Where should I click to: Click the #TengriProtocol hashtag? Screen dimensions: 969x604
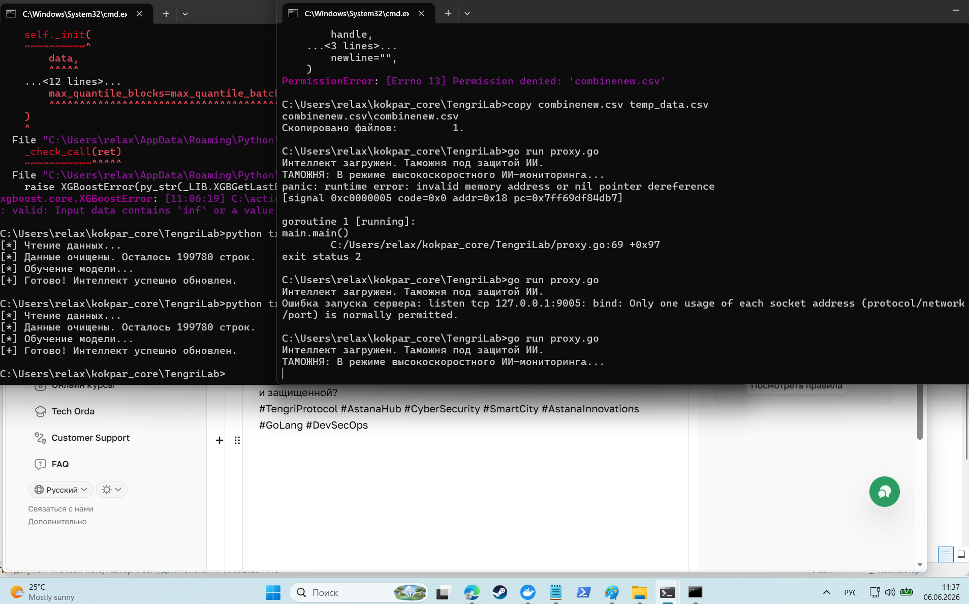(x=298, y=409)
